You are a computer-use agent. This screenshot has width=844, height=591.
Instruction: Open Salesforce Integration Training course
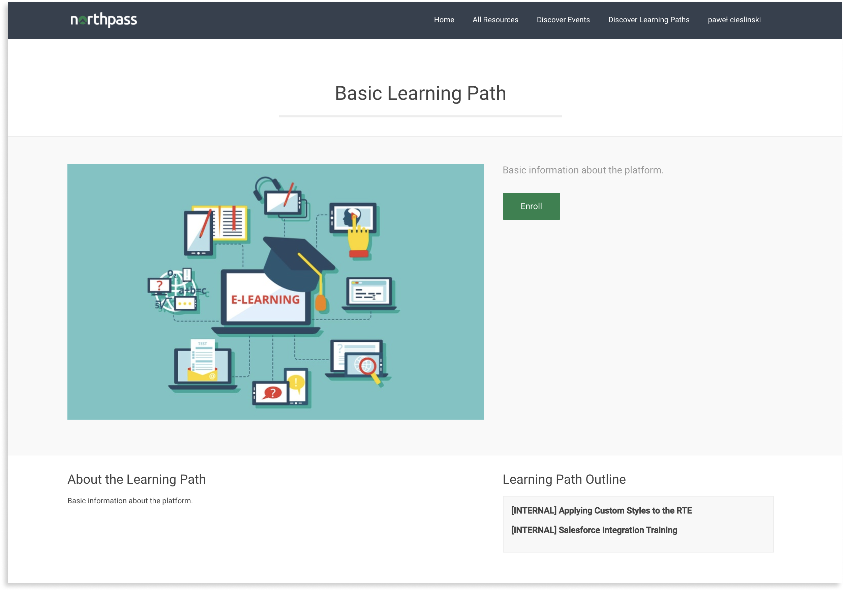click(x=594, y=530)
